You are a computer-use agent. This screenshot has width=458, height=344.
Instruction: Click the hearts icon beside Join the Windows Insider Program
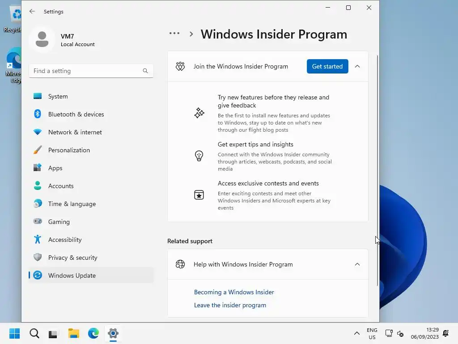pos(180,66)
